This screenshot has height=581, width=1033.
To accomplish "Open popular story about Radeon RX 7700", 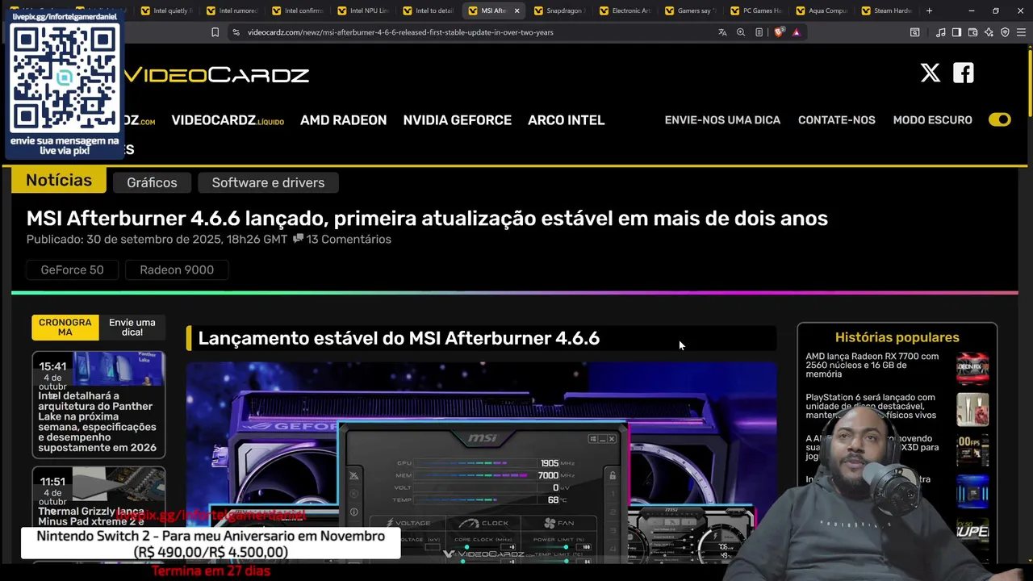I will click(x=872, y=365).
